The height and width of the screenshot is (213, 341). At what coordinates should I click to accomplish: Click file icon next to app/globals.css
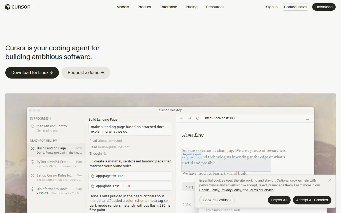(93, 186)
